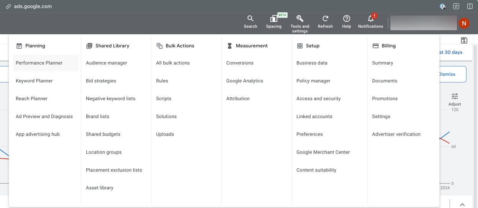The width and height of the screenshot is (478, 208).
Task: Open Advertiser verification
Action: click(396, 134)
